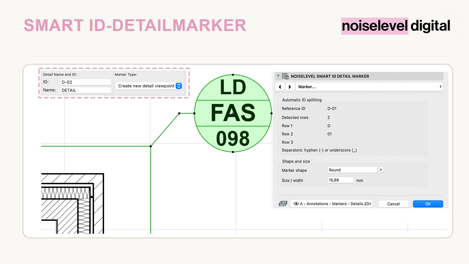Image resolution: width=469 pixels, height=264 pixels.
Task: Open the Marker... page selector
Action: pyautogui.click(x=369, y=87)
